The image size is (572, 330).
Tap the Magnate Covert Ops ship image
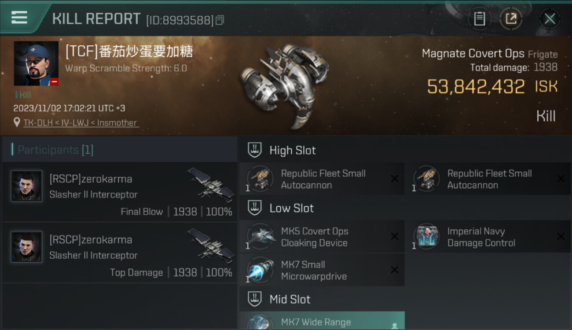tap(285, 85)
